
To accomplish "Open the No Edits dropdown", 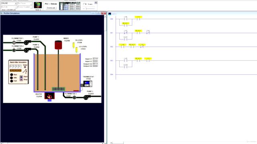I will coord(9,7).
